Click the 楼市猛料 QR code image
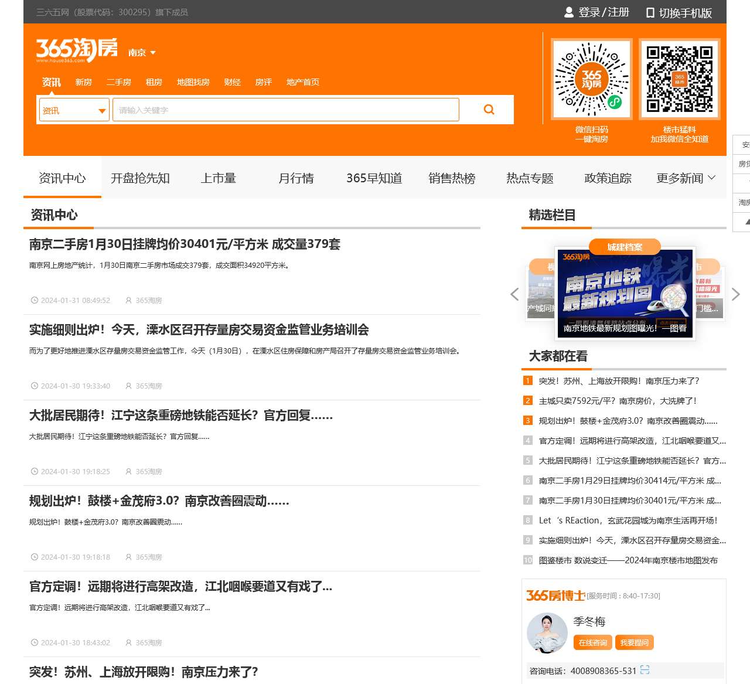Image resolution: width=750 pixels, height=684 pixels. pos(679,79)
